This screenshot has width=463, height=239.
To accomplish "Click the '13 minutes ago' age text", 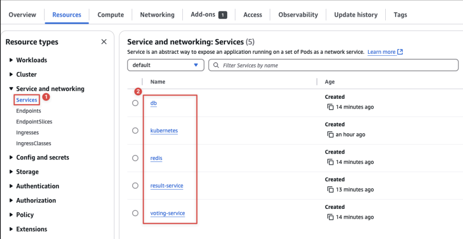I will coord(355,190).
